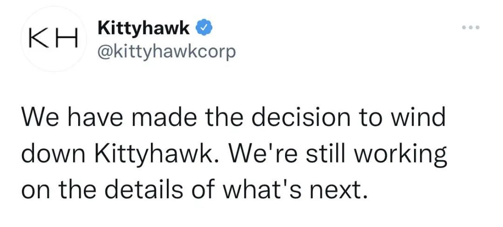Click the letter H in the avatar logo
This screenshot has height=227, width=503.
click(67, 39)
